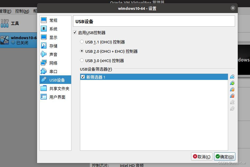
Task: Select USB设备 in the settings sidebar
Action: tap(55, 80)
